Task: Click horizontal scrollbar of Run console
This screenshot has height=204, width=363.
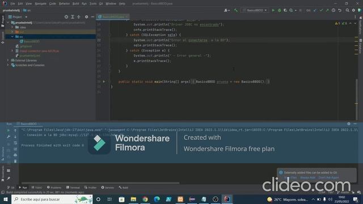Action: tap(100, 183)
